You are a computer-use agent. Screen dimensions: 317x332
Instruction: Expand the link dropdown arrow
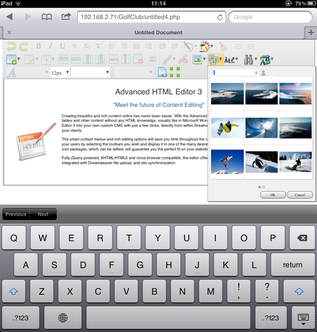[x=174, y=59]
